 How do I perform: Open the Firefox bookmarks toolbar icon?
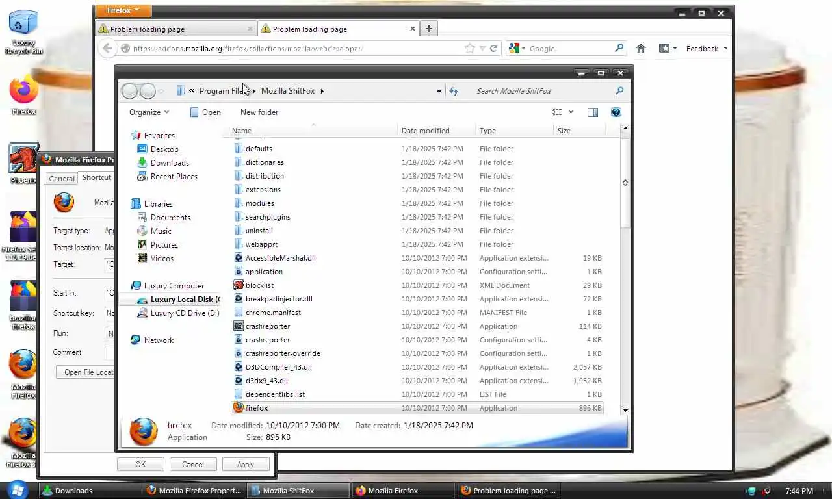[x=664, y=48]
